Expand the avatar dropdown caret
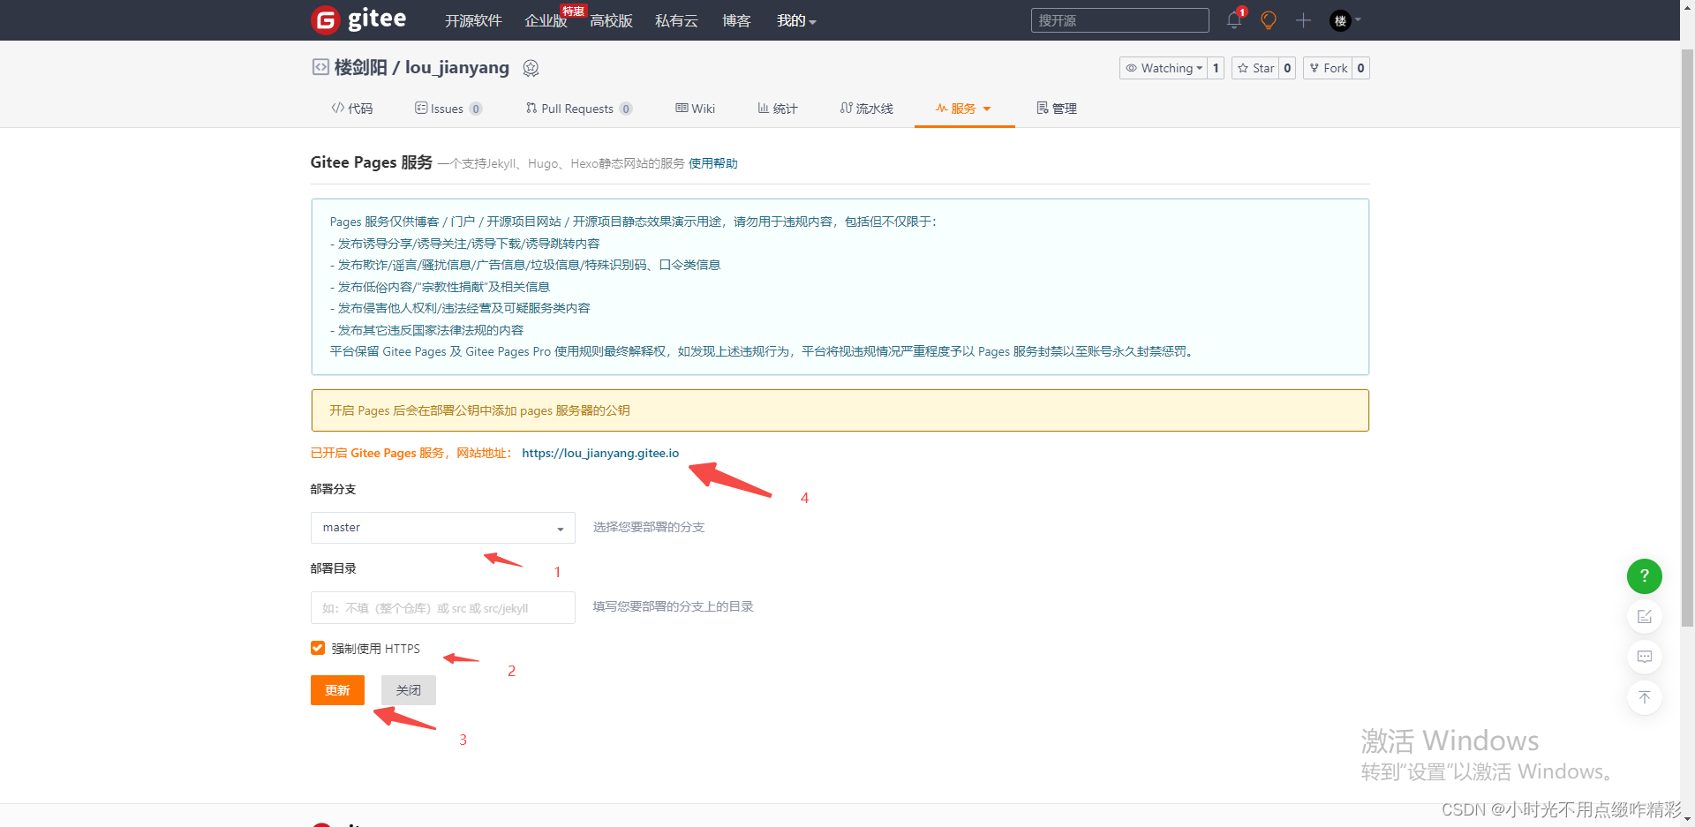This screenshot has height=827, width=1695. pos(1358,19)
